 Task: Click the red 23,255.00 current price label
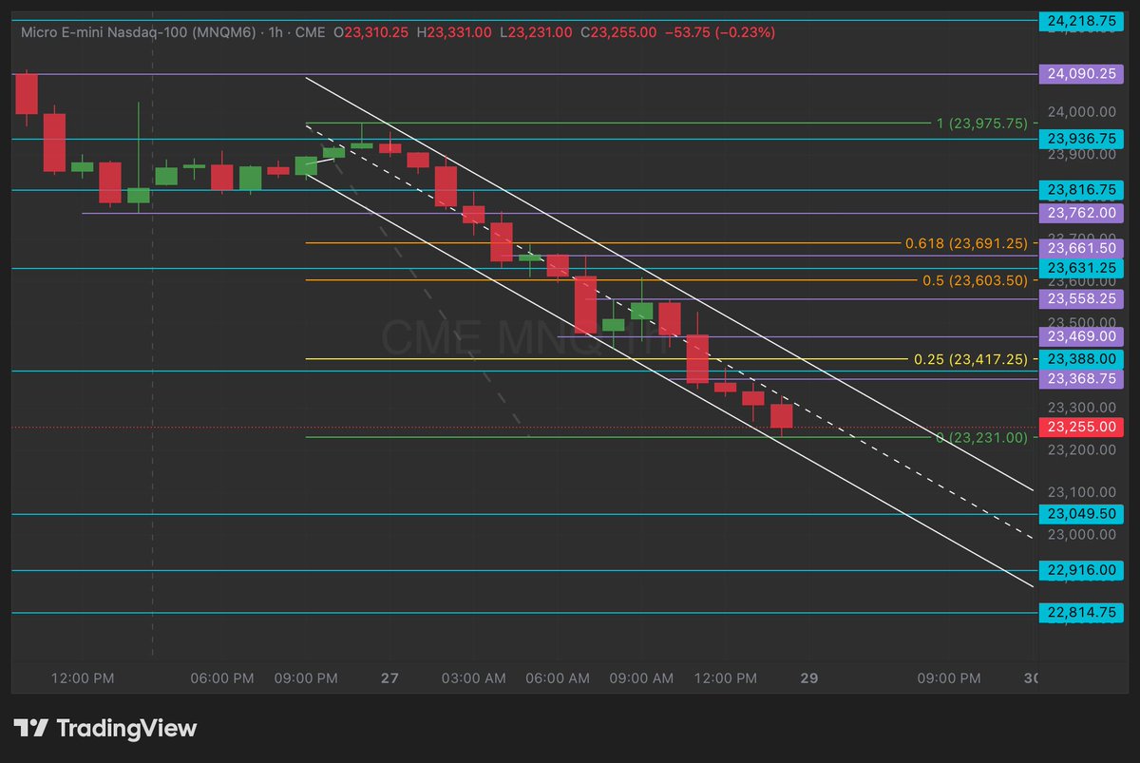1081,428
